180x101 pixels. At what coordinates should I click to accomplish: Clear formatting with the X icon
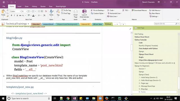click(x=44, y=15)
